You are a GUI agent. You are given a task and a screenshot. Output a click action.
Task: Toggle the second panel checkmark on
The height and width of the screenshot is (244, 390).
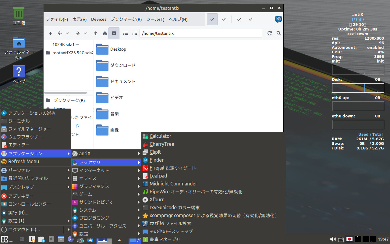point(224,19)
